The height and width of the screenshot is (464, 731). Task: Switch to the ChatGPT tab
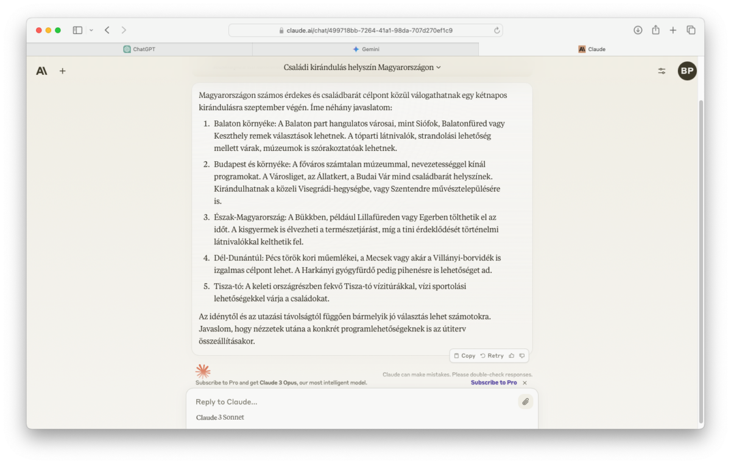pyautogui.click(x=139, y=49)
